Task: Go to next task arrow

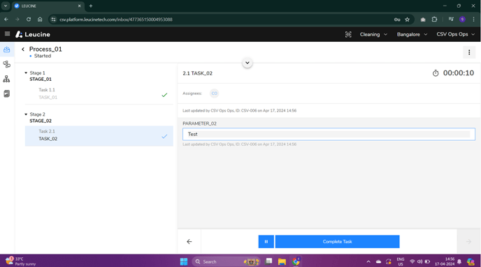Action: pyautogui.click(x=468, y=242)
